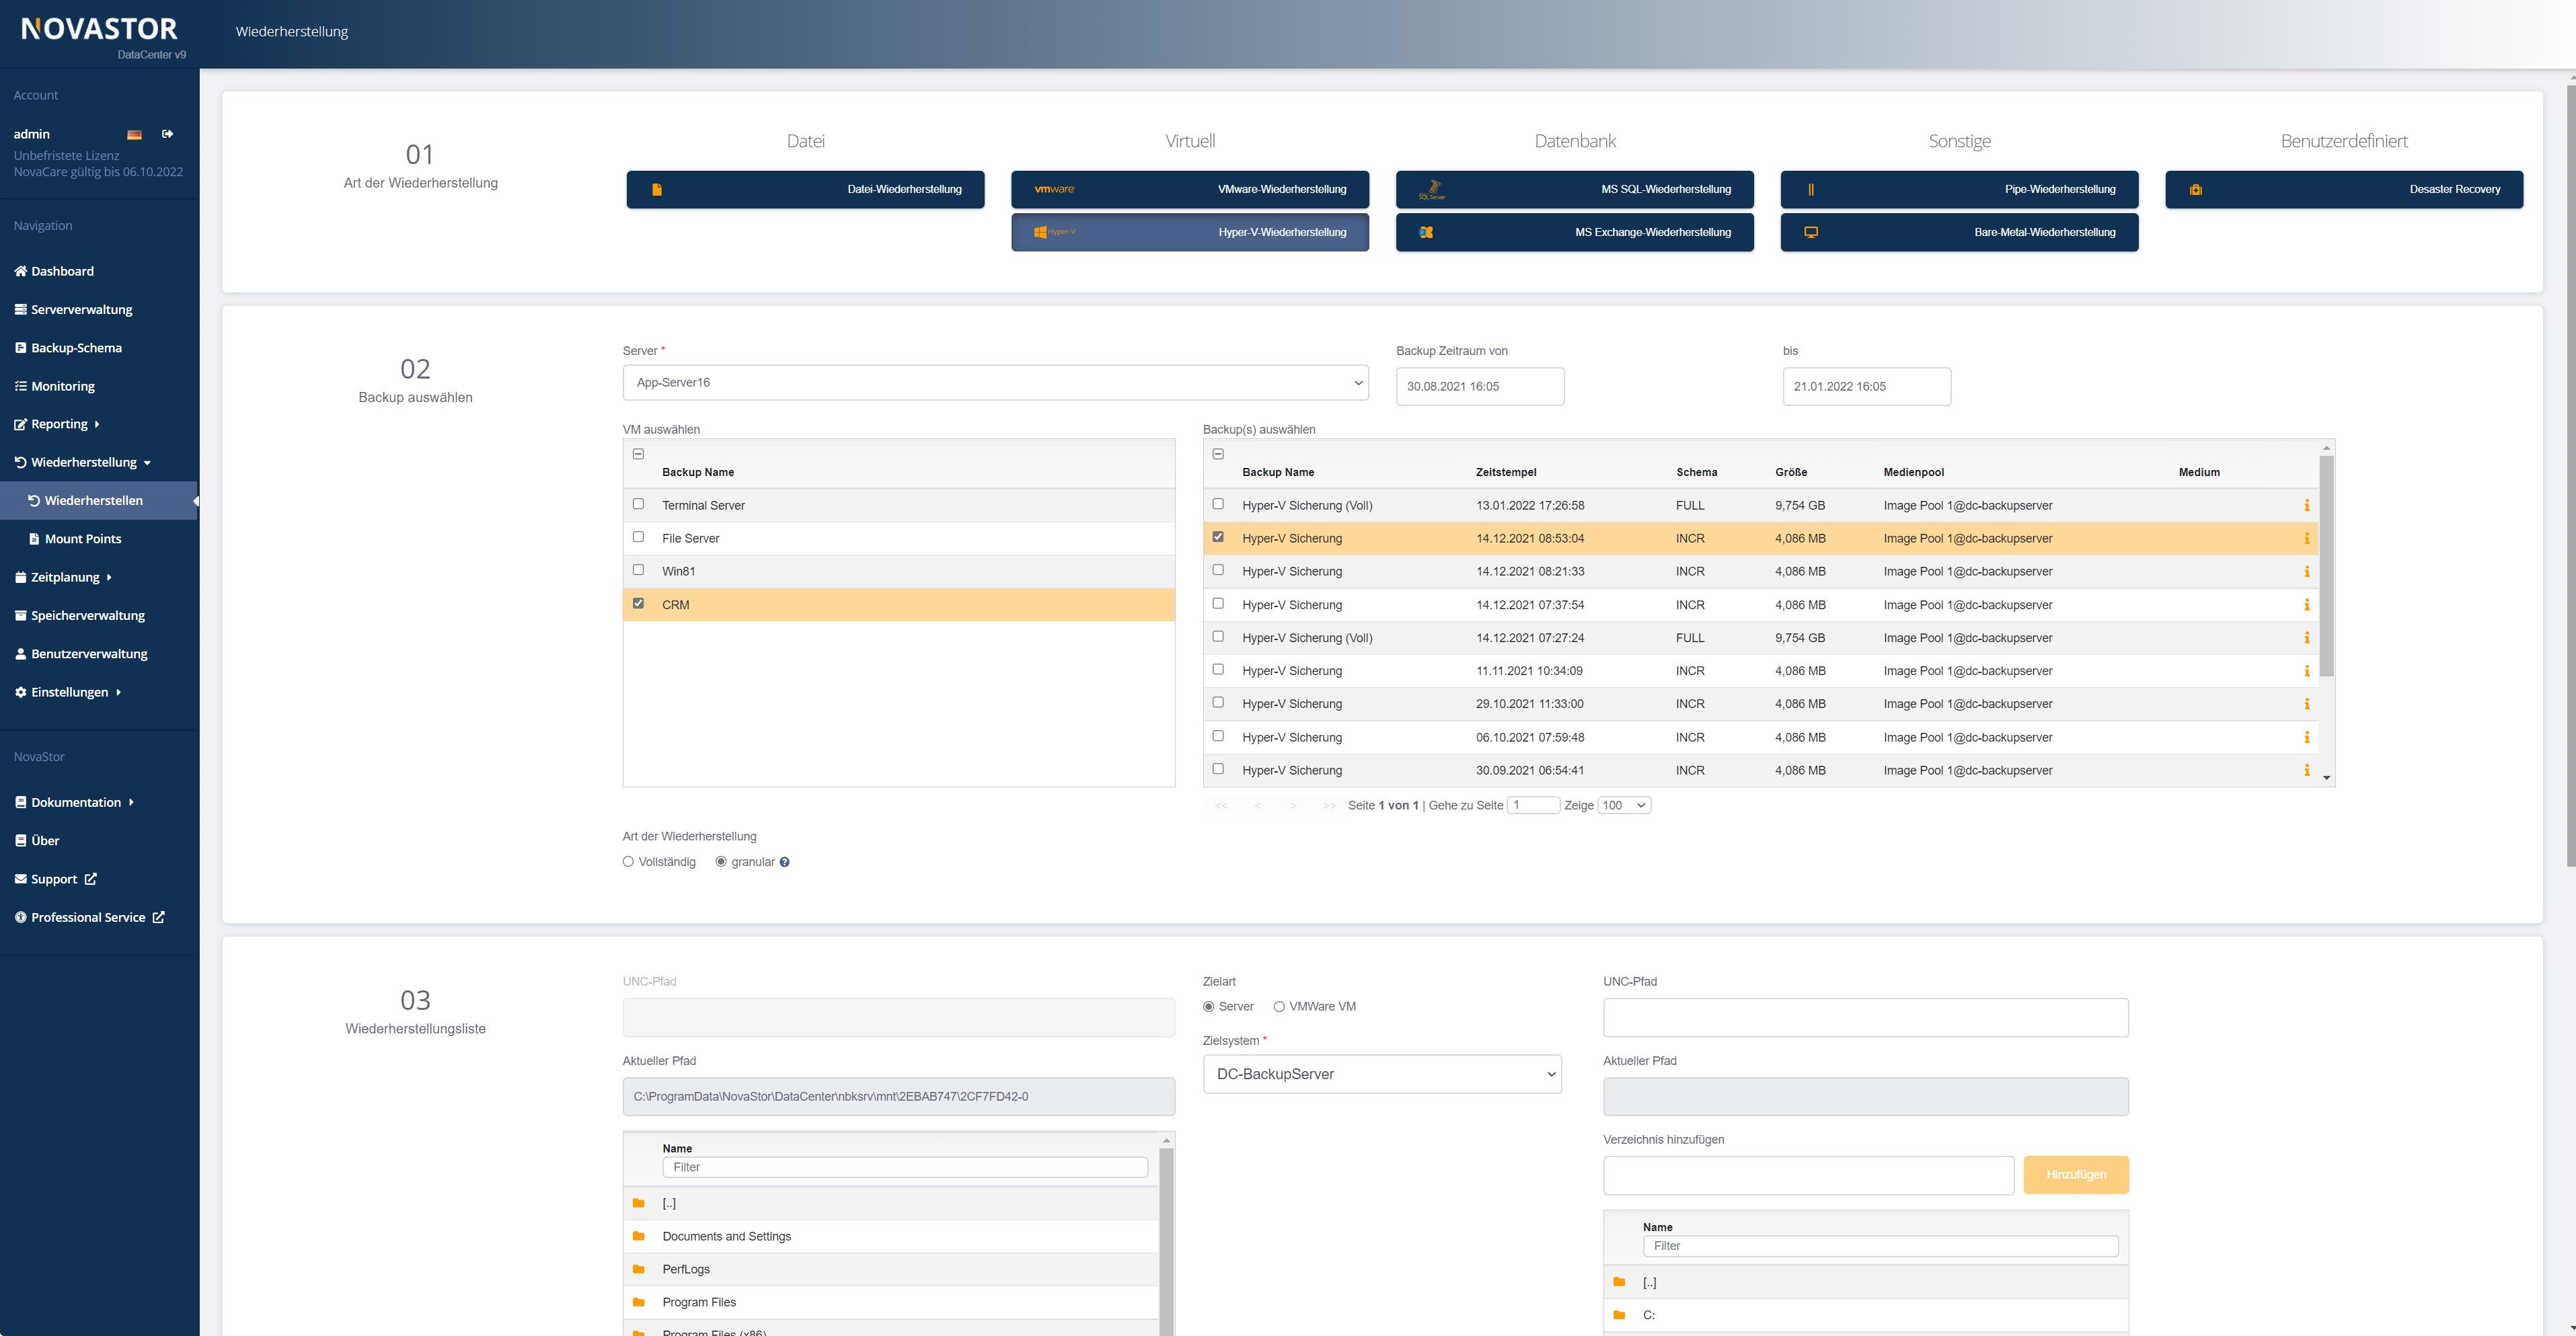This screenshot has width=2576, height=1336.
Task: Open the Support external link
Action: pos(56,879)
